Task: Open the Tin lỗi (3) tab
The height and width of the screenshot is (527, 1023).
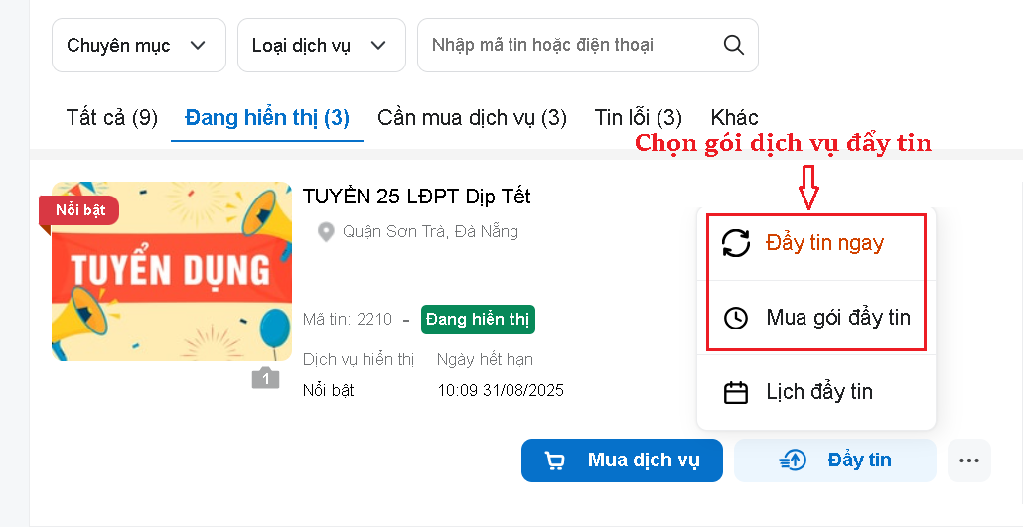Action: 638,117
